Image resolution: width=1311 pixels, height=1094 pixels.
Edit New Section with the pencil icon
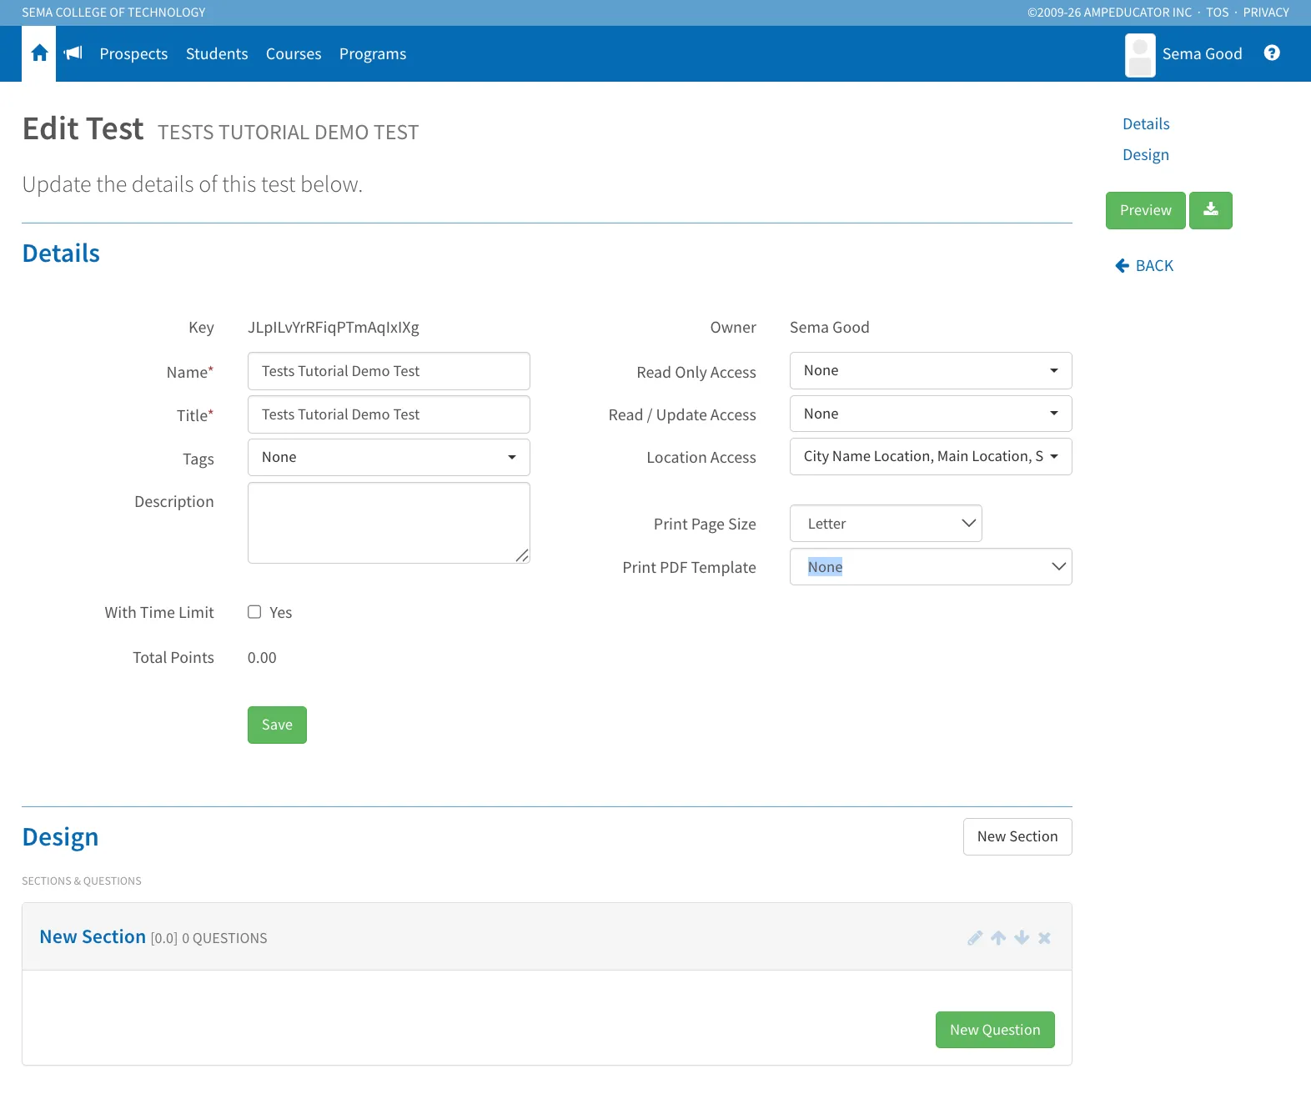pos(975,938)
